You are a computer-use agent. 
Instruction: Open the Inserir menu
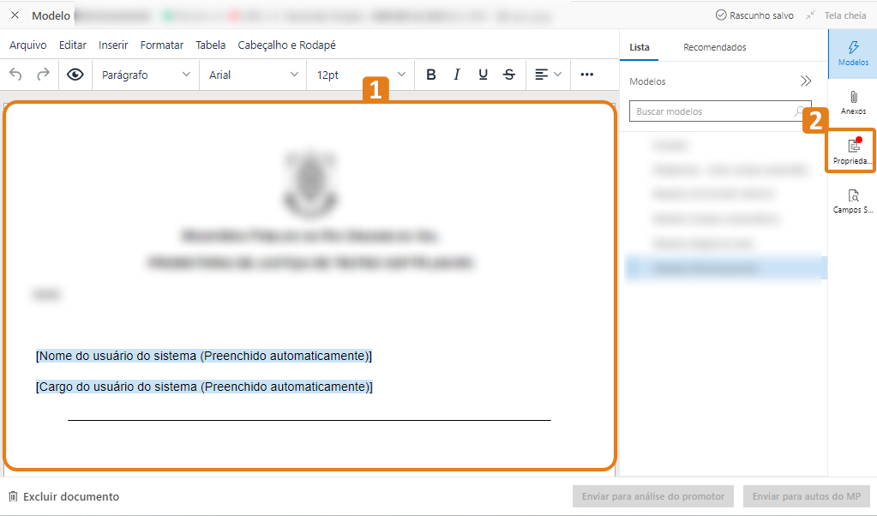coord(113,45)
